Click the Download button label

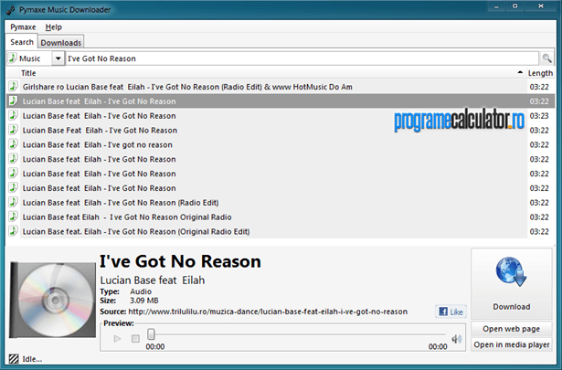click(512, 307)
